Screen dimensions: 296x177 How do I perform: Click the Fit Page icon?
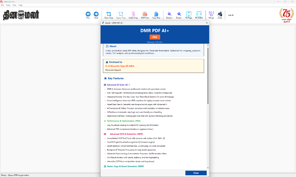click(188, 15)
